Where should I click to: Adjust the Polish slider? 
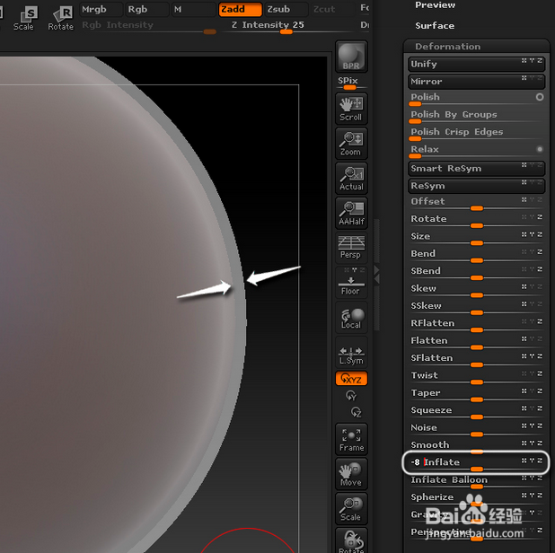(x=477, y=99)
